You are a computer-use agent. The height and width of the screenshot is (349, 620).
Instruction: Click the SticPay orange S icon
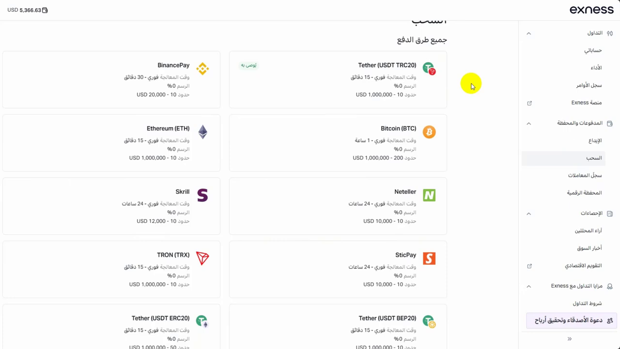coord(429,258)
